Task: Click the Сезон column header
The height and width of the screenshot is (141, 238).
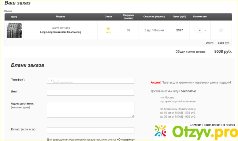Action: (x=108, y=16)
